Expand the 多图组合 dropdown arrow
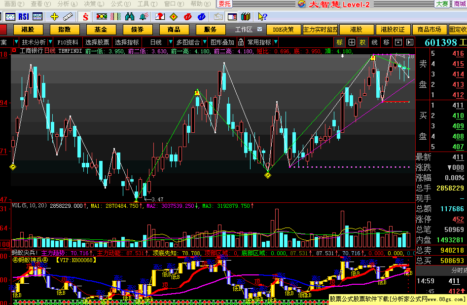The width and height of the screenshot is (467, 305). click(205, 42)
